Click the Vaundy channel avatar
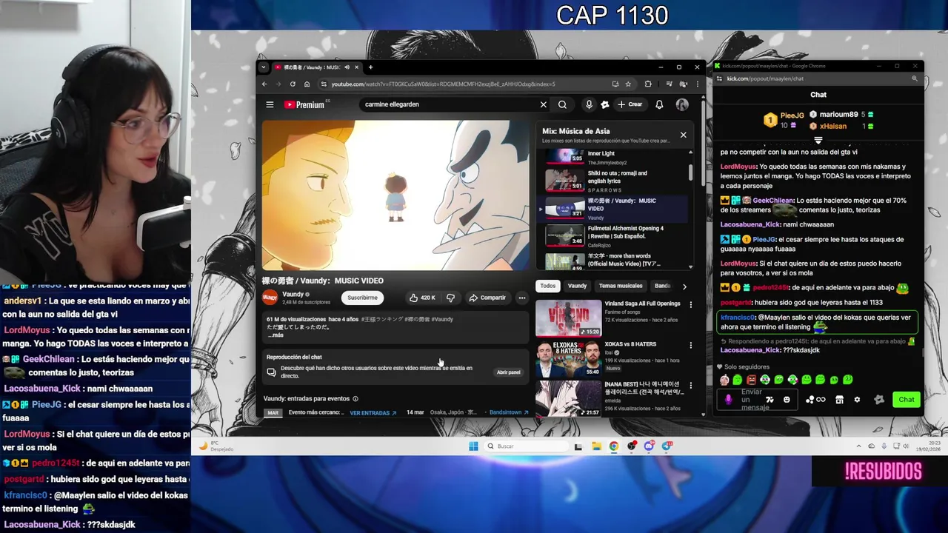 (x=270, y=298)
